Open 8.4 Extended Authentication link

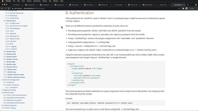(x=14, y=103)
